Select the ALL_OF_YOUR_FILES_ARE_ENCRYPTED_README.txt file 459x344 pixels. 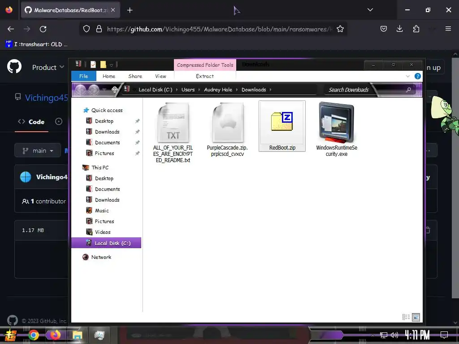tap(173, 132)
